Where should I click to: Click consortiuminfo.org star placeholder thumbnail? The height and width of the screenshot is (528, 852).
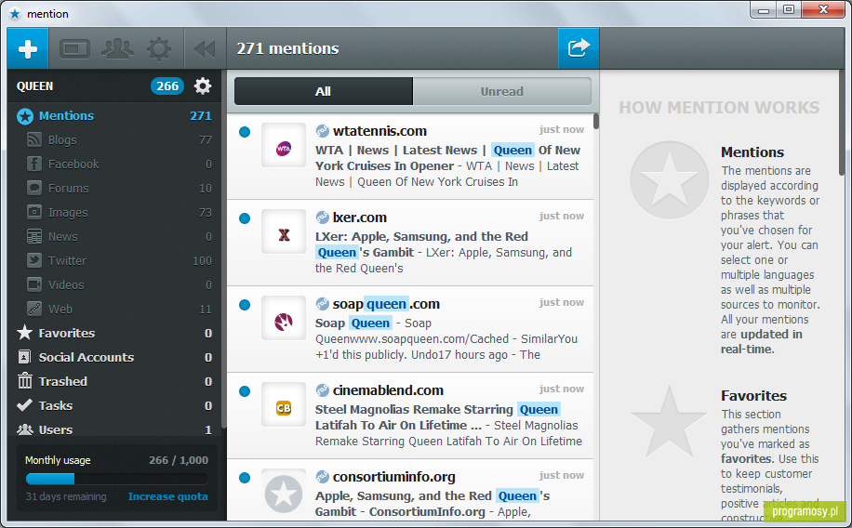284,494
